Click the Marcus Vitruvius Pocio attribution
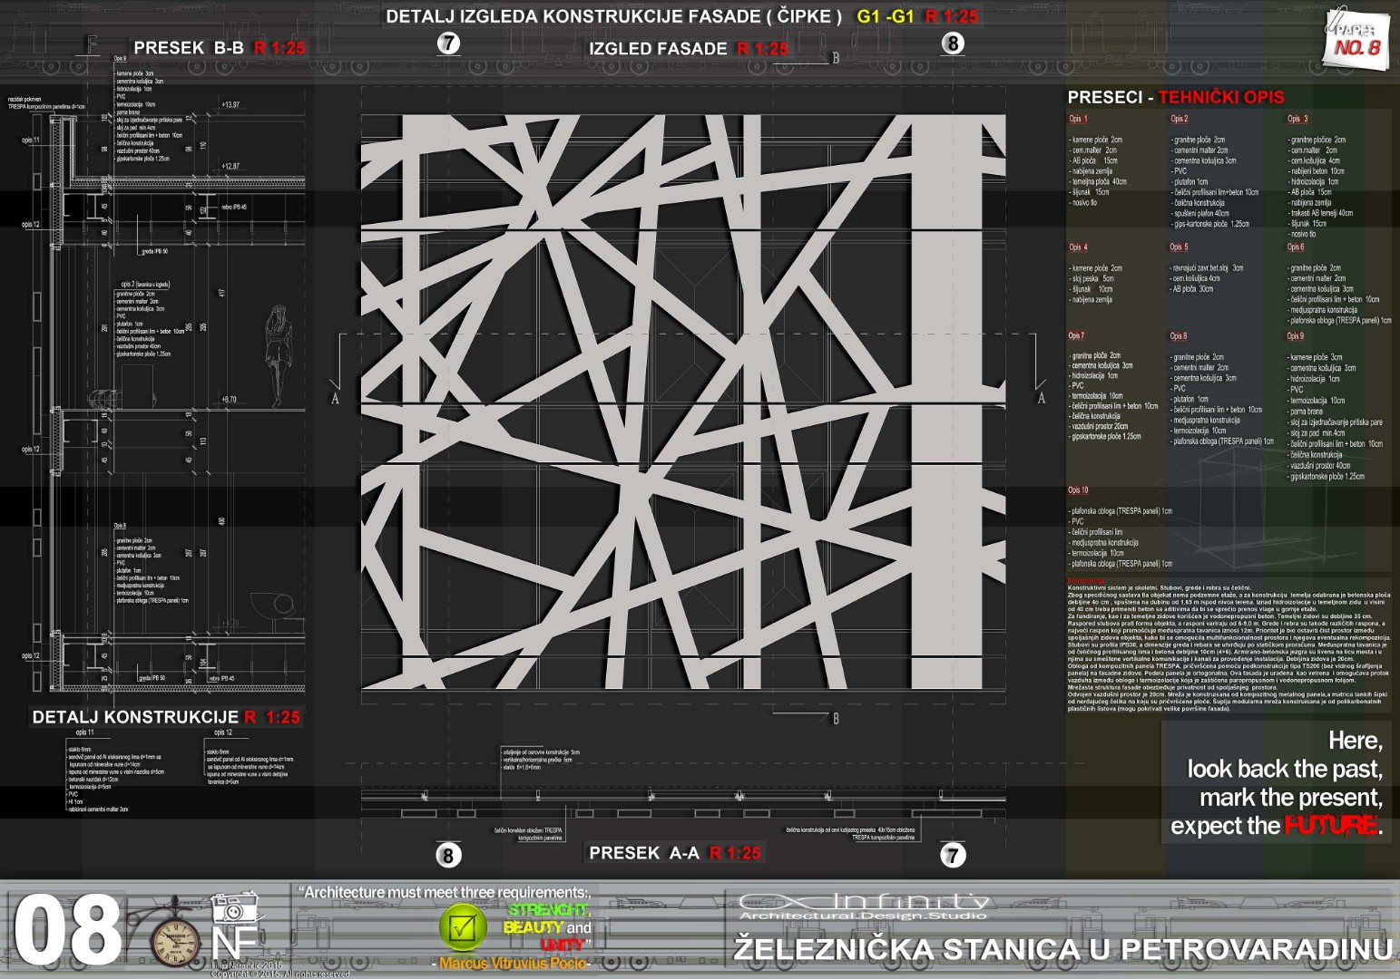1400x979 pixels. click(x=514, y=963)
